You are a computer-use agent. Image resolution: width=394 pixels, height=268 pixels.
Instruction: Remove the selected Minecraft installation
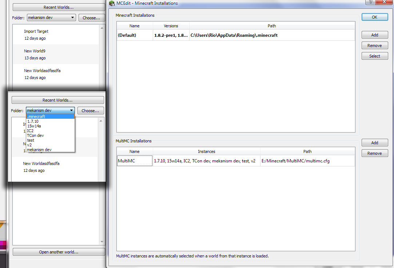[x=375, y=46]
